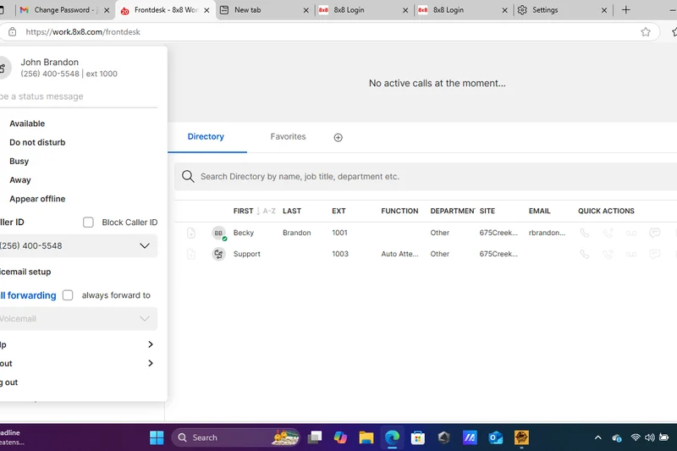Select the Do not disturb status

pyautogui.click(x=37, y=142)
